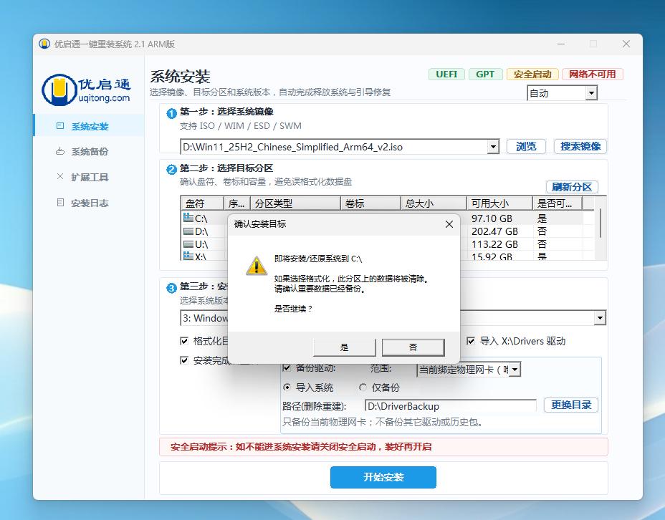Image resolution: width=665 pixels, height=520 pixels.
Task: Click the 是否可... column header
Action: coord(558,203)
